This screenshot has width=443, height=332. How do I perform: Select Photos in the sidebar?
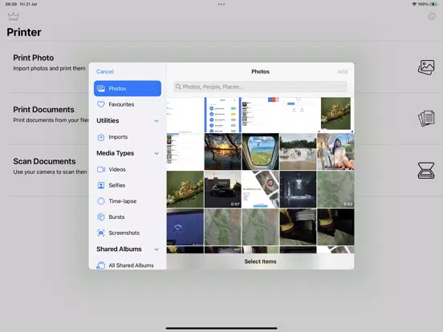[x=128, y=88]
